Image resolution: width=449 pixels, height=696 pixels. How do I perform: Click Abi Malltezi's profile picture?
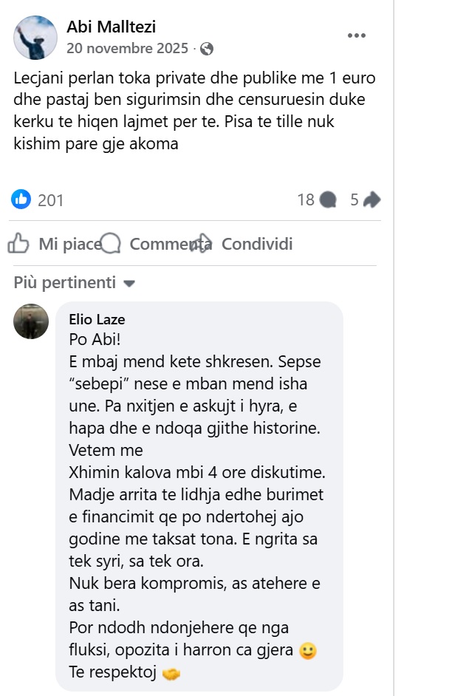[x=35, y=38]
